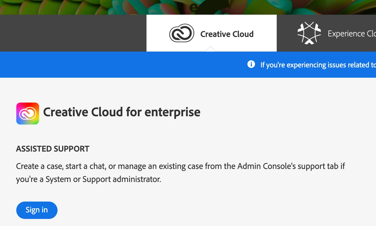The width and height of the screenshot is (376, 226).
Task: Click the paragraph starting 'Create a case, start a chat'
Action: 180,173
